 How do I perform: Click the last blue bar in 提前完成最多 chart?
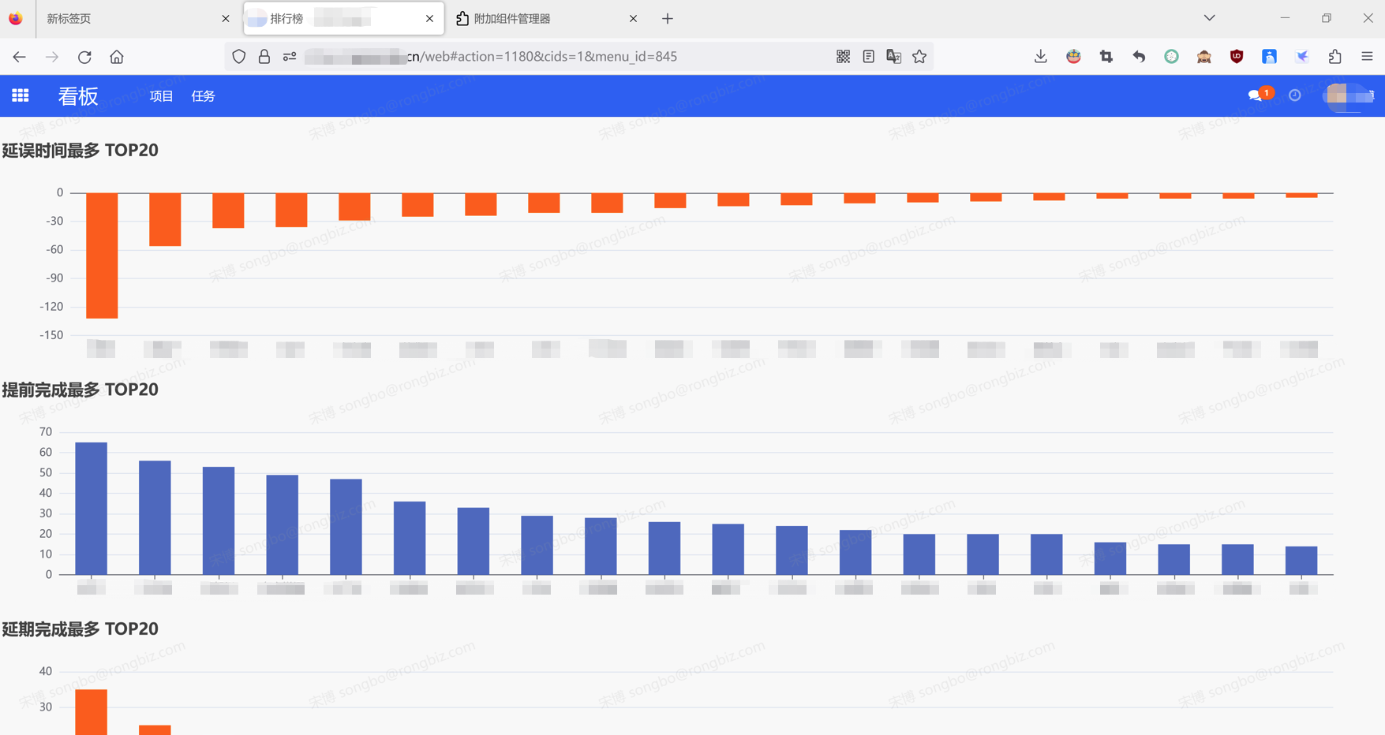pyautogui.click(x=1301, y=561)
